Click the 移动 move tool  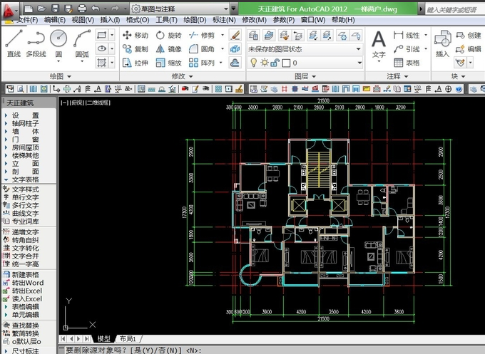tap(136, 35)
